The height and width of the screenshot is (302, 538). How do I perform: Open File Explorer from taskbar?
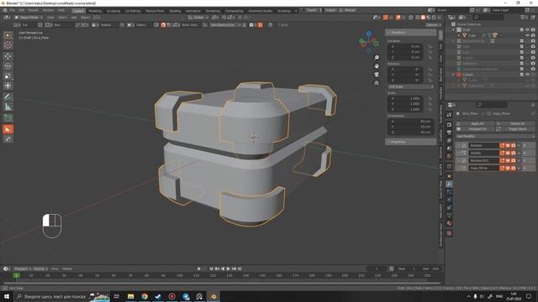tap(131, 296)
